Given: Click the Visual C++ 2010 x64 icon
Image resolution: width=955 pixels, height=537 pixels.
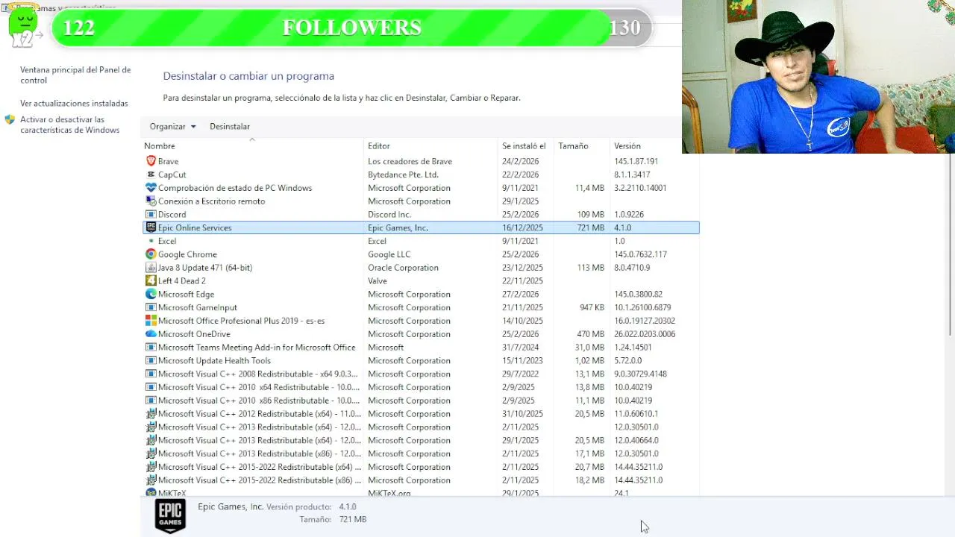Looking at the screenshot, I should coord(151,388).
